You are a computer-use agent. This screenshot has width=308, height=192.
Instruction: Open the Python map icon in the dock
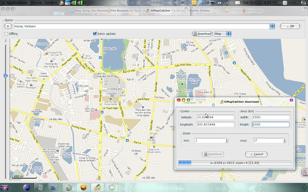pyautogui.click(x=97, y=187)
